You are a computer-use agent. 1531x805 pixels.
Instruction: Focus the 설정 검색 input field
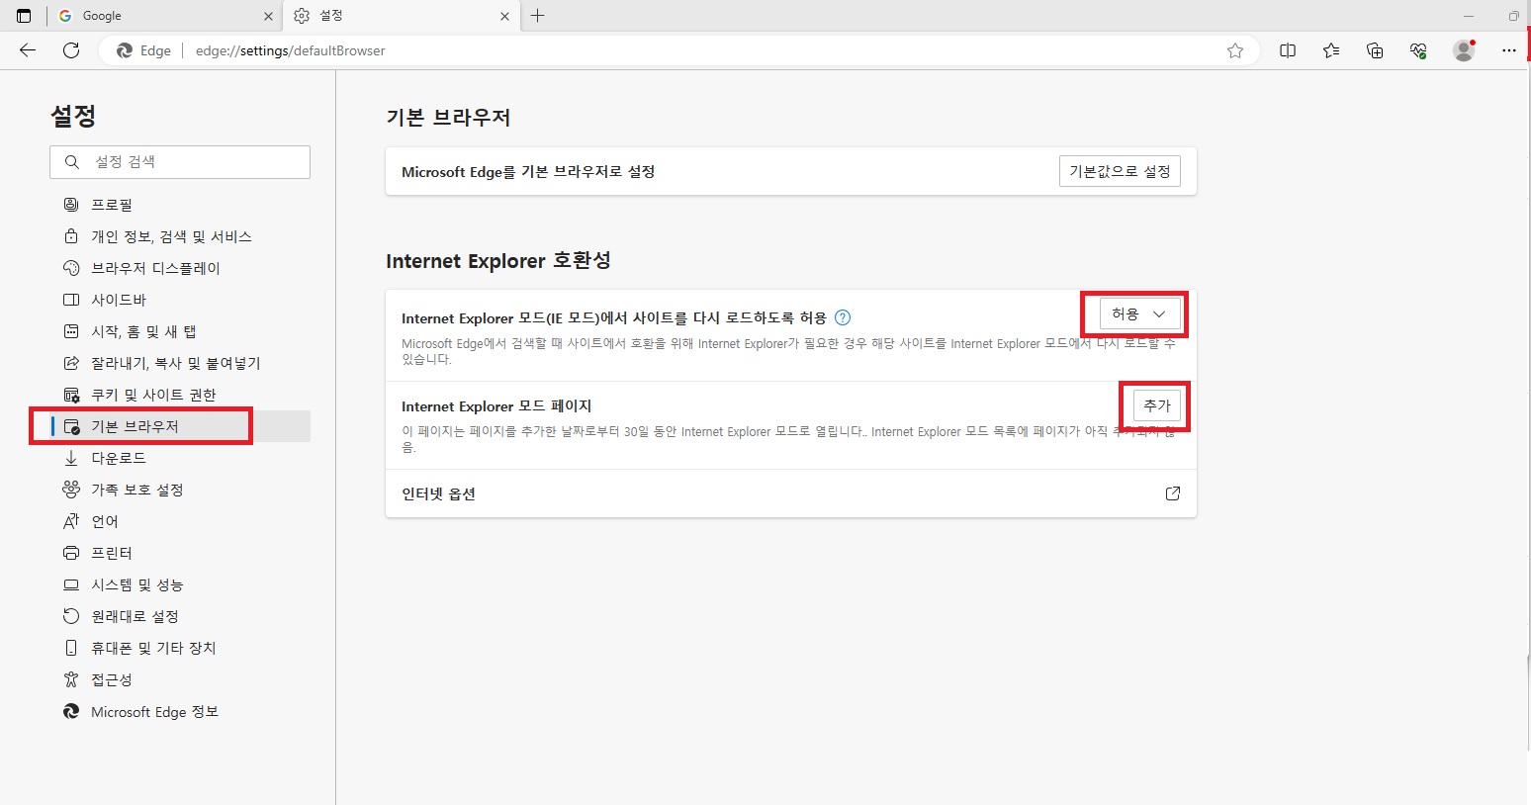[180, 162]
